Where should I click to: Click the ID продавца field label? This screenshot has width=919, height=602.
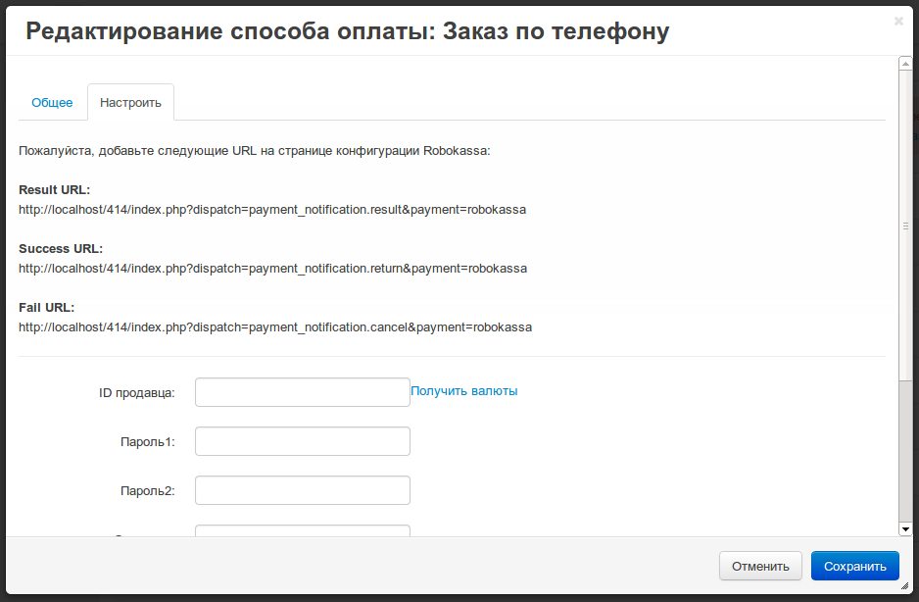[136, 393]
